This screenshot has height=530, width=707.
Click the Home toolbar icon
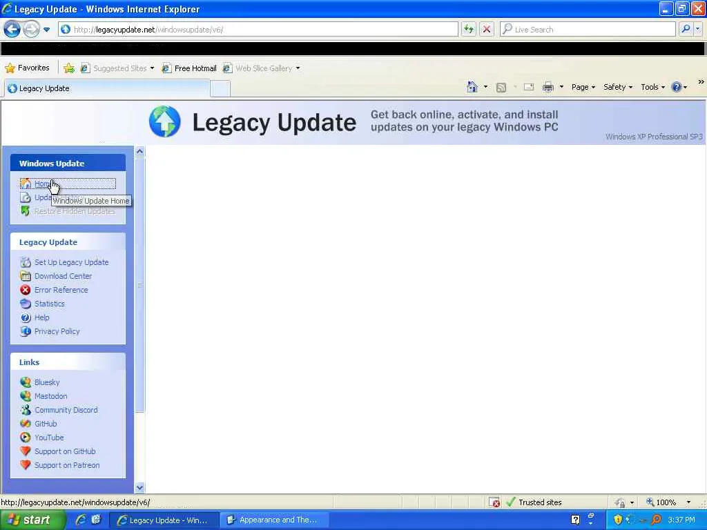(472, 87)
